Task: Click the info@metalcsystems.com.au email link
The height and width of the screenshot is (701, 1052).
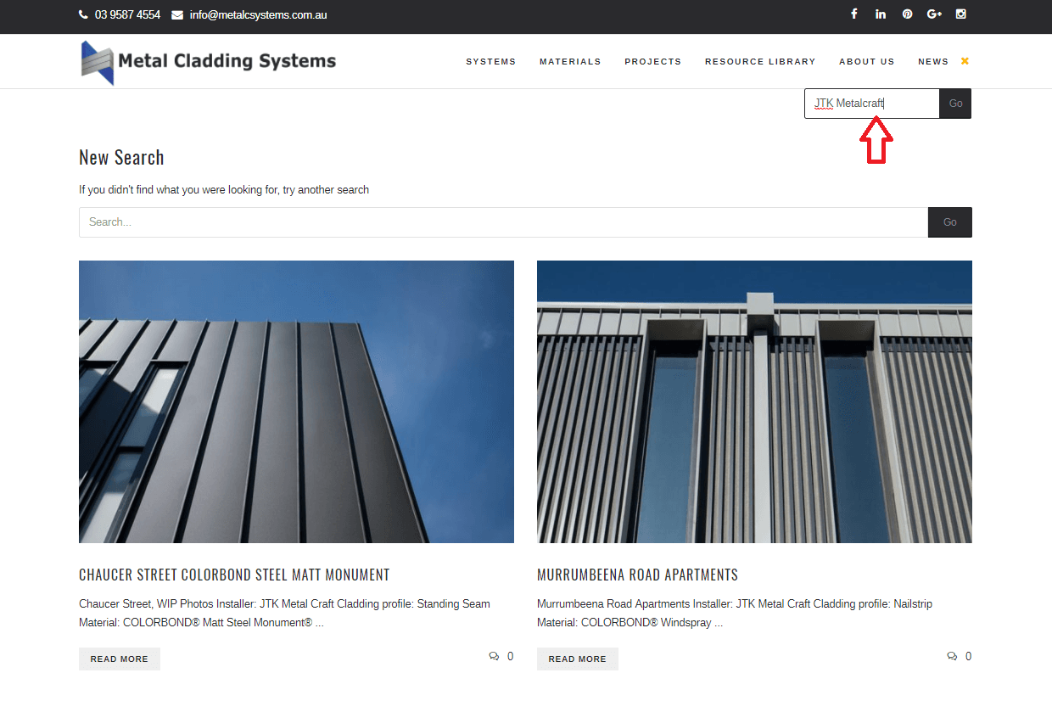Action: [x=258, y=15]
